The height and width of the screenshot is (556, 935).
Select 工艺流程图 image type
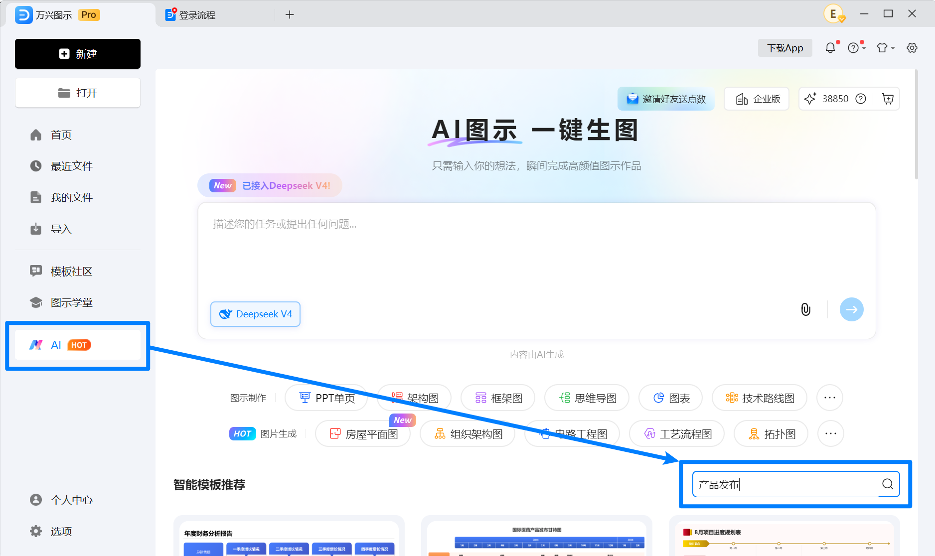click(677, 433)
